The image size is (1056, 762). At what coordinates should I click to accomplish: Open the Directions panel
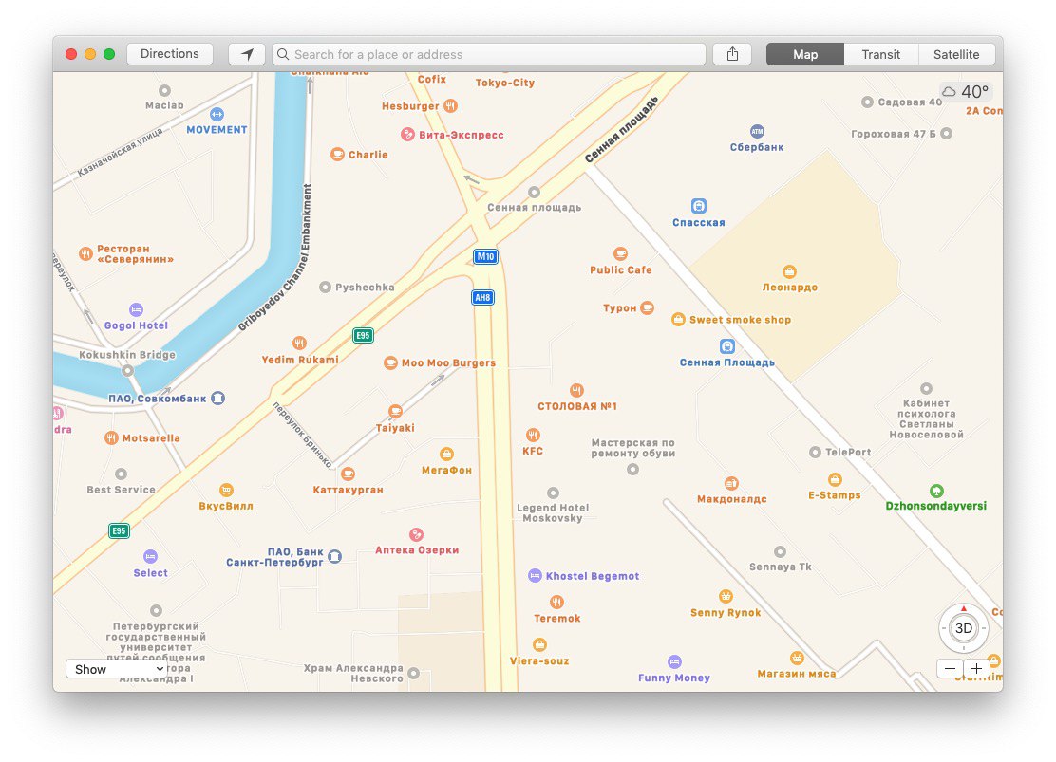170,54
